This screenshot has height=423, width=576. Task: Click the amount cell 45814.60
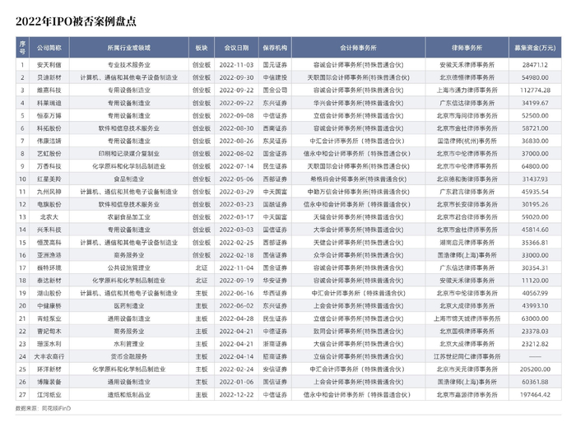click(535, 230)
